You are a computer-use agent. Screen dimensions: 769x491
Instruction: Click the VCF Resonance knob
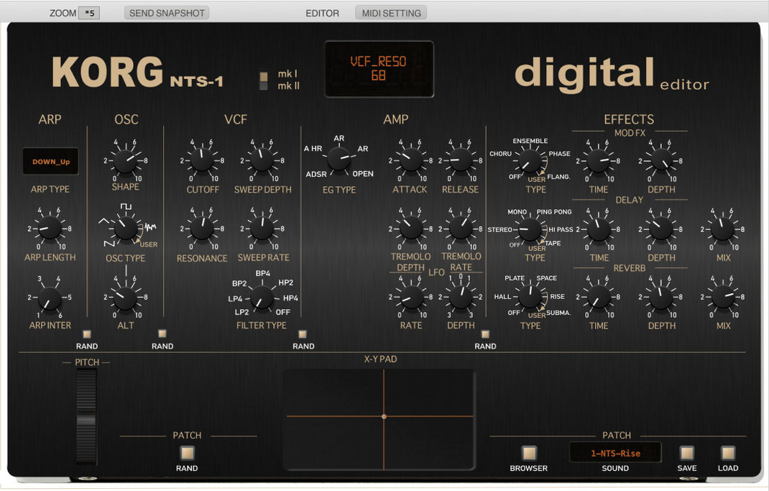tap(202, 229)
